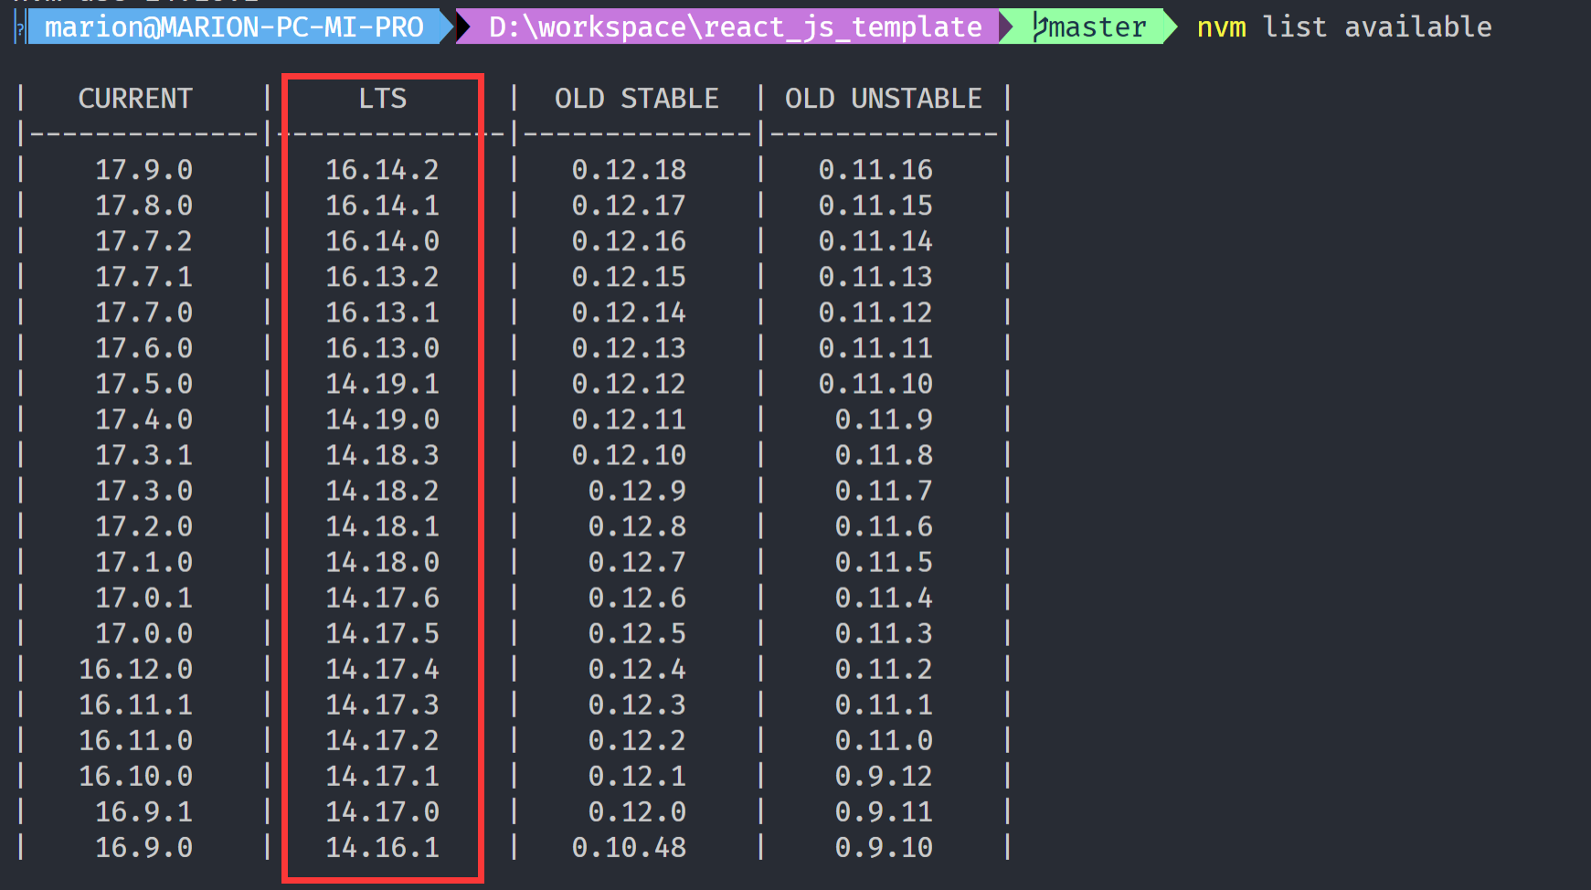Click the nvm command text
The width and height of the screenshot is (1591, 890).
pyautogui.click(x=1221, y=27)
